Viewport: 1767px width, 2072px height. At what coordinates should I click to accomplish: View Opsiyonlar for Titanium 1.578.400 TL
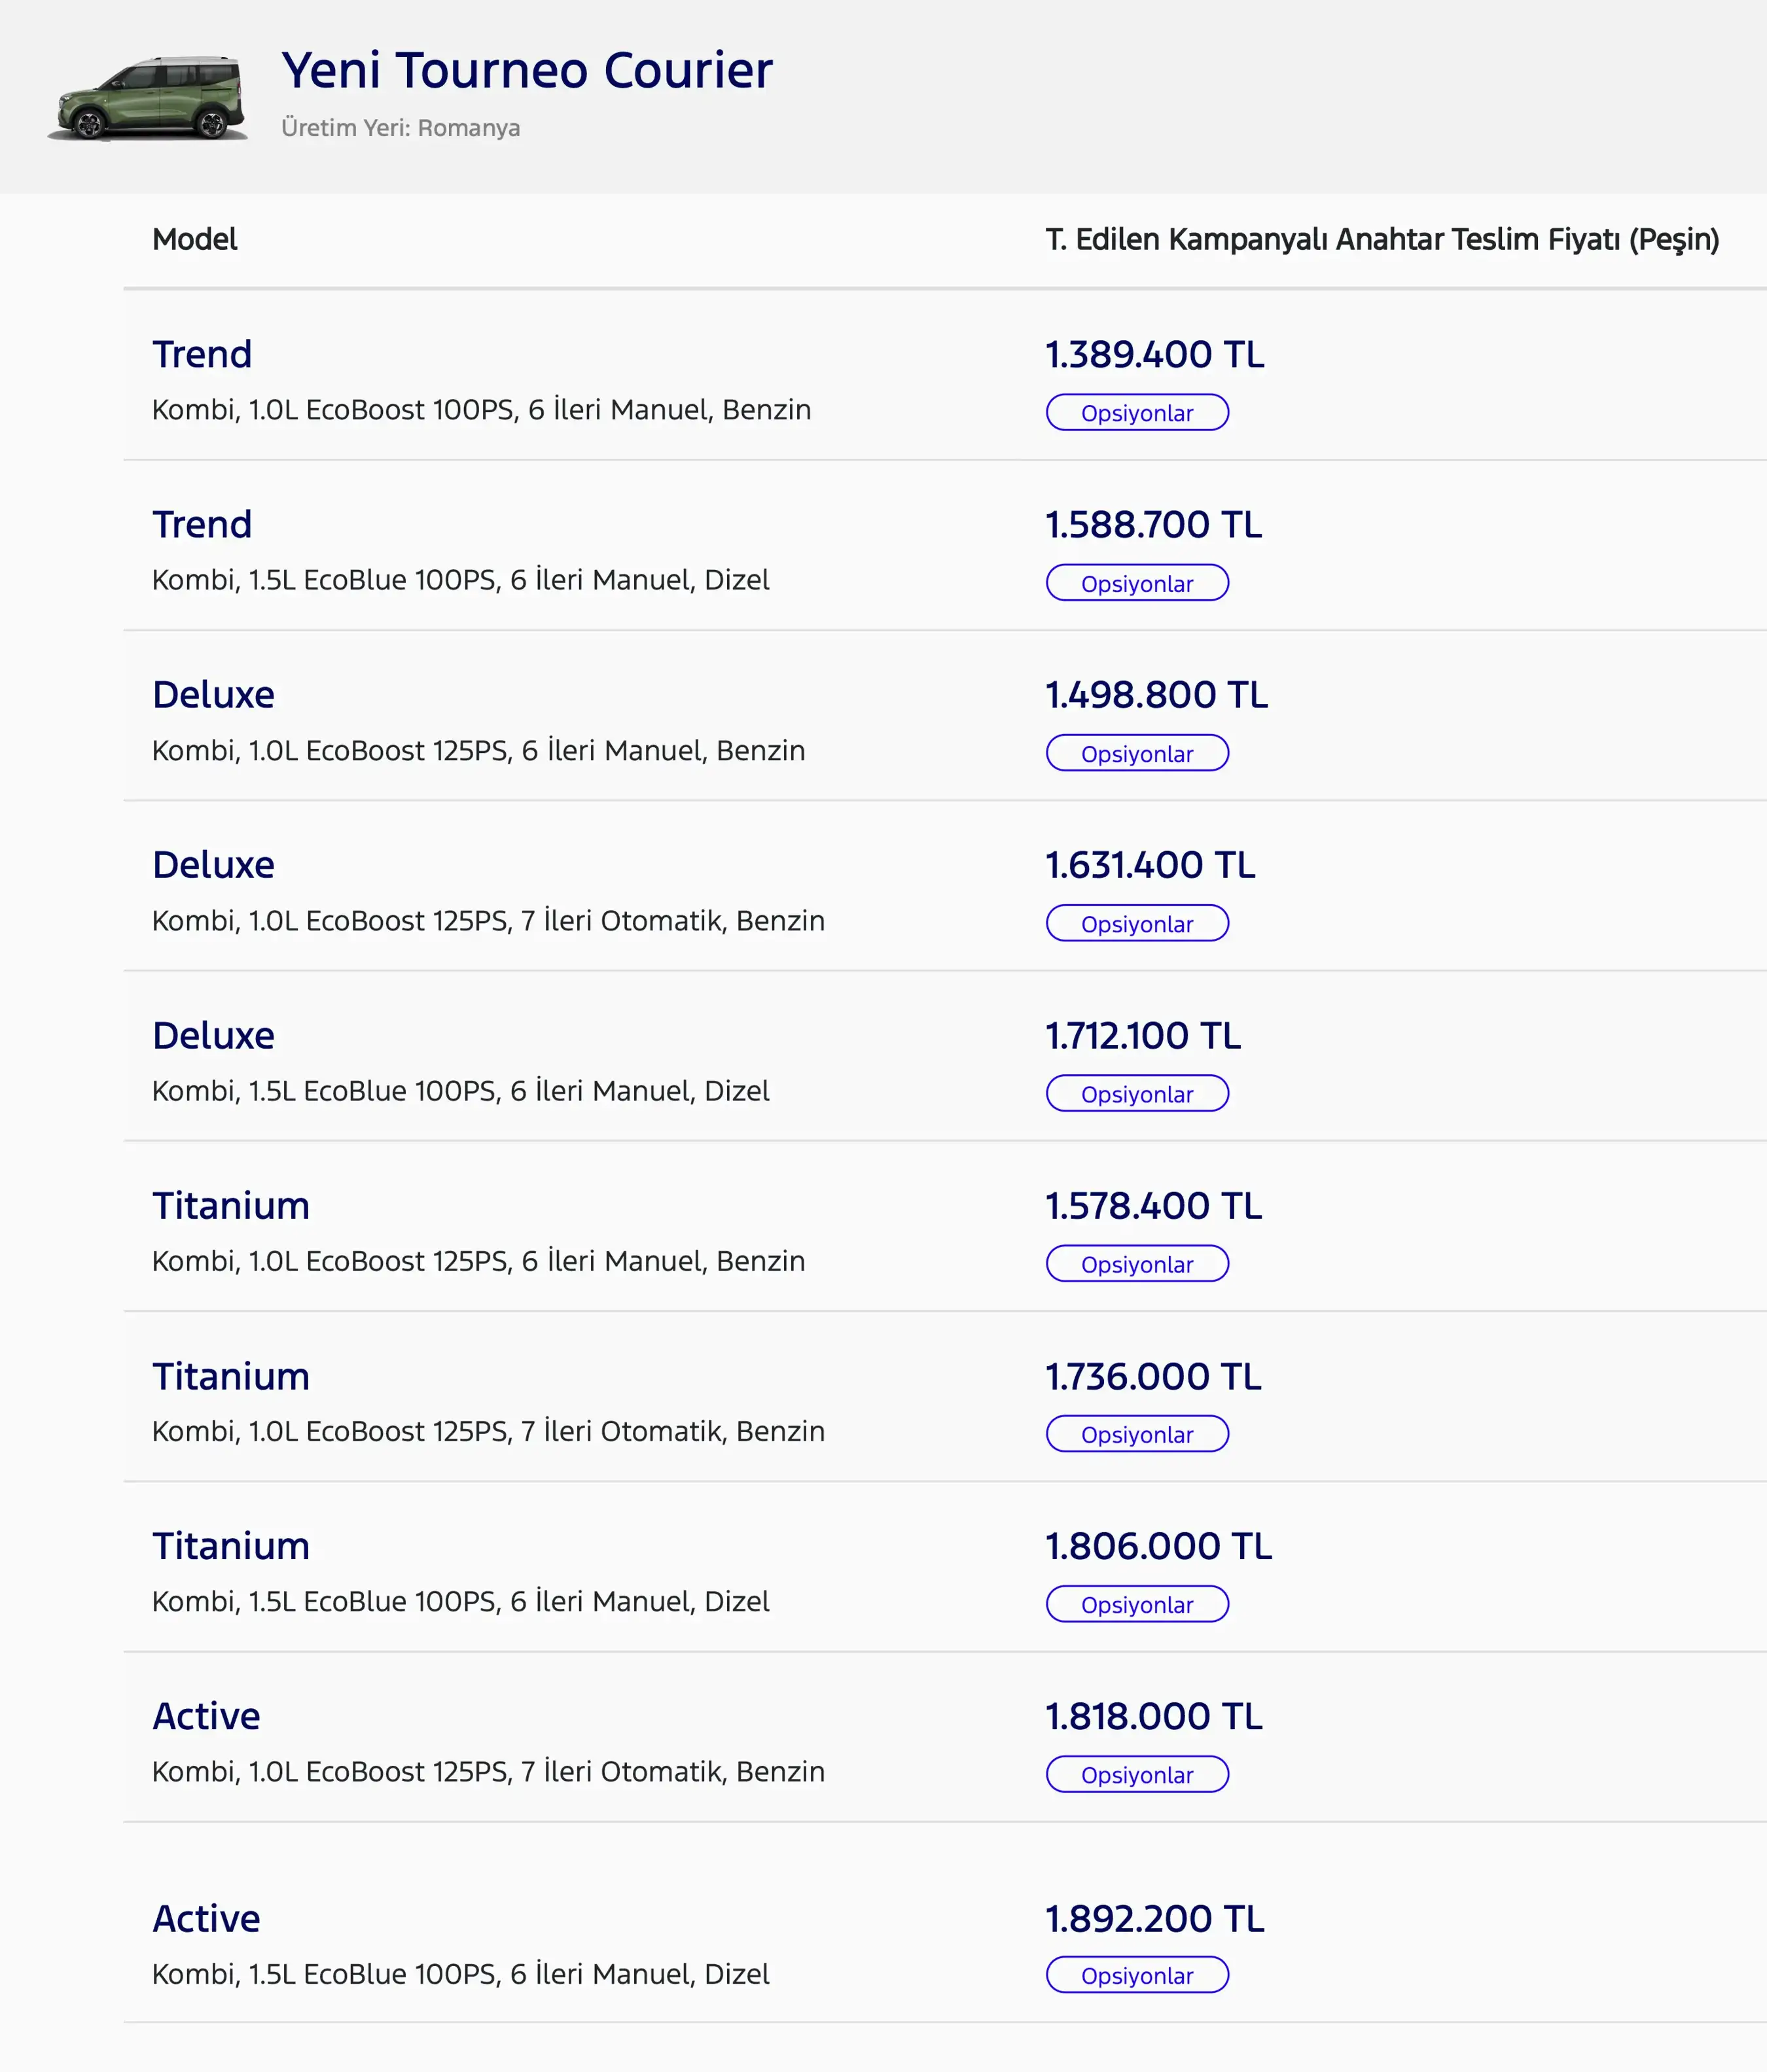click(x=1137, y=1264)
